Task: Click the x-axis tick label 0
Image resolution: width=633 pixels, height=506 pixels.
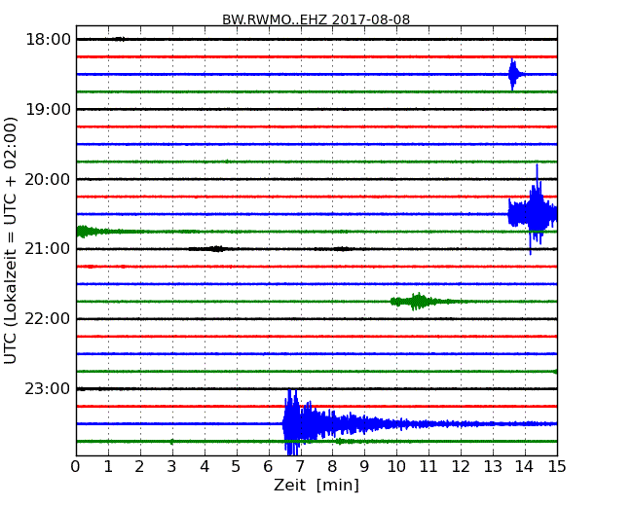Action: [76, 467]
